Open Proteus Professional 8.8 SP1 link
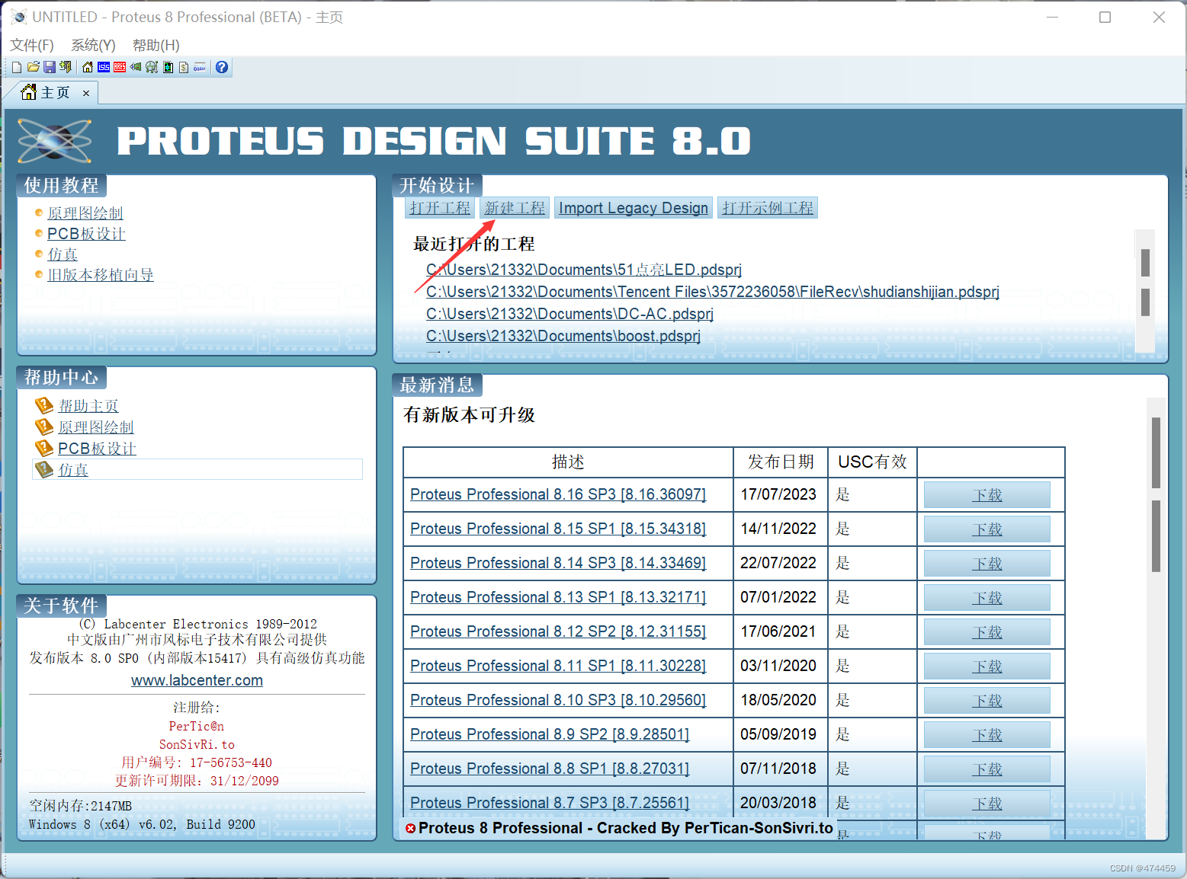 [x=550, y=769]
